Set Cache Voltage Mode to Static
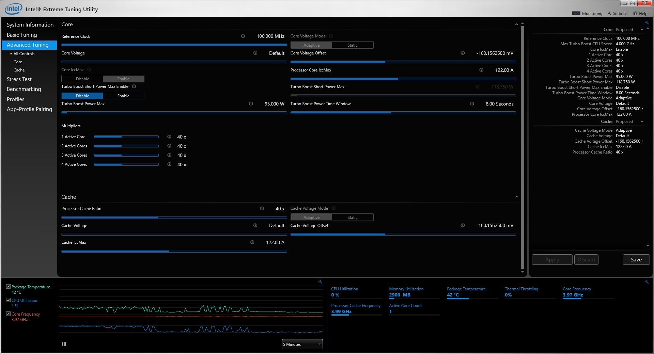654x354 pixels. (x=353, y=217)
